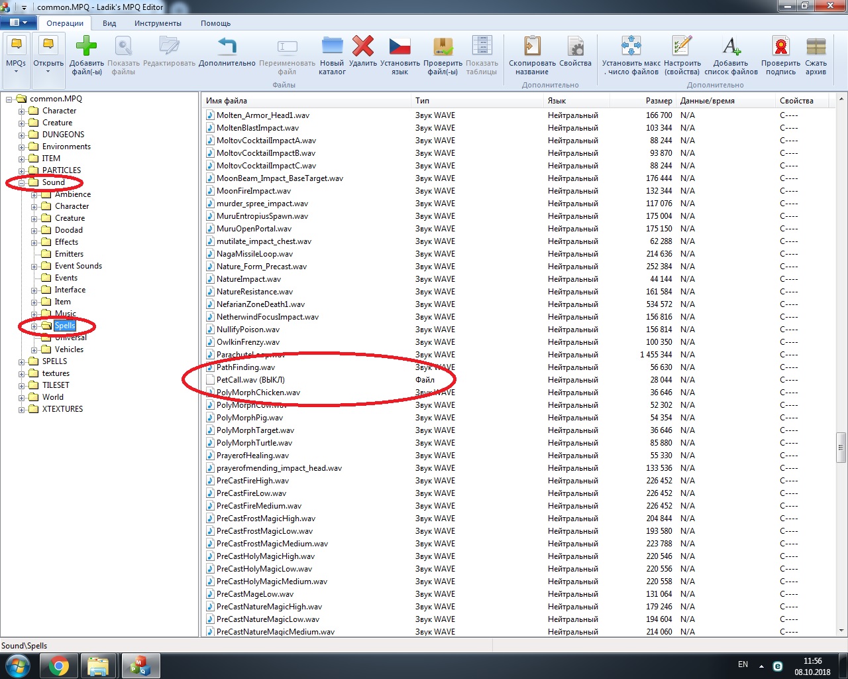Click the Extract (Дополнительно) arrow icon
This screenshot has width=848, height=679.
(227, 46)
